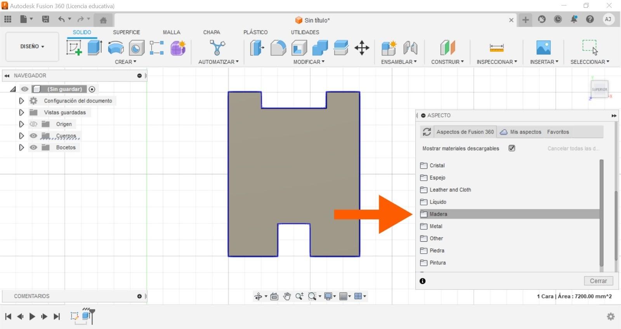Open the data panel grid icon
621x329 pixels.
coord(8,19)
